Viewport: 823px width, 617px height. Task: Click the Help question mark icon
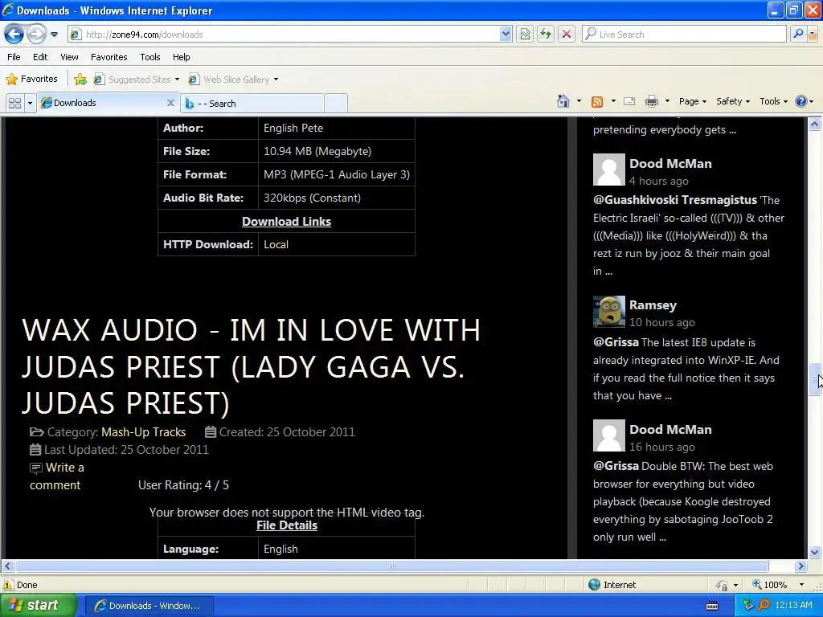point(801,101)
